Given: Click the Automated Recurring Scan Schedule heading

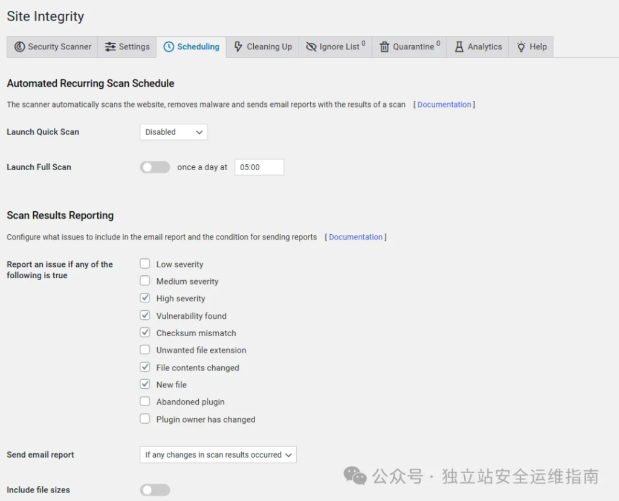Looking at the screenshot, I should 91,83.
